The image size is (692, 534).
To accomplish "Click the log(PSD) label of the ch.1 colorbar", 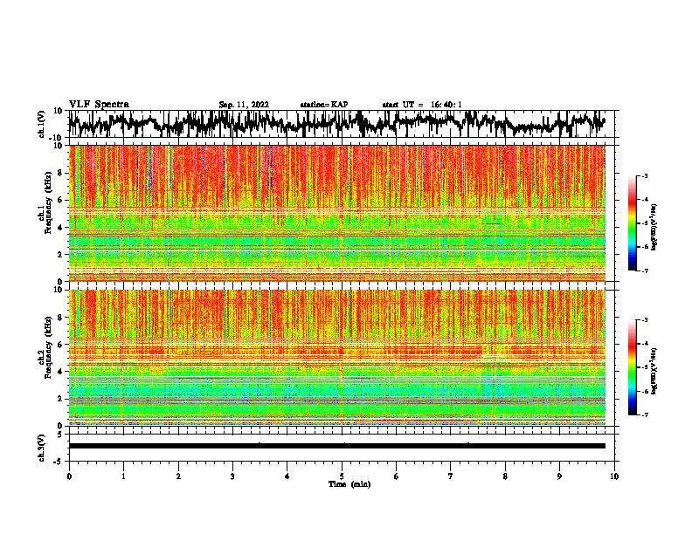I will click(x=654, y=228).
